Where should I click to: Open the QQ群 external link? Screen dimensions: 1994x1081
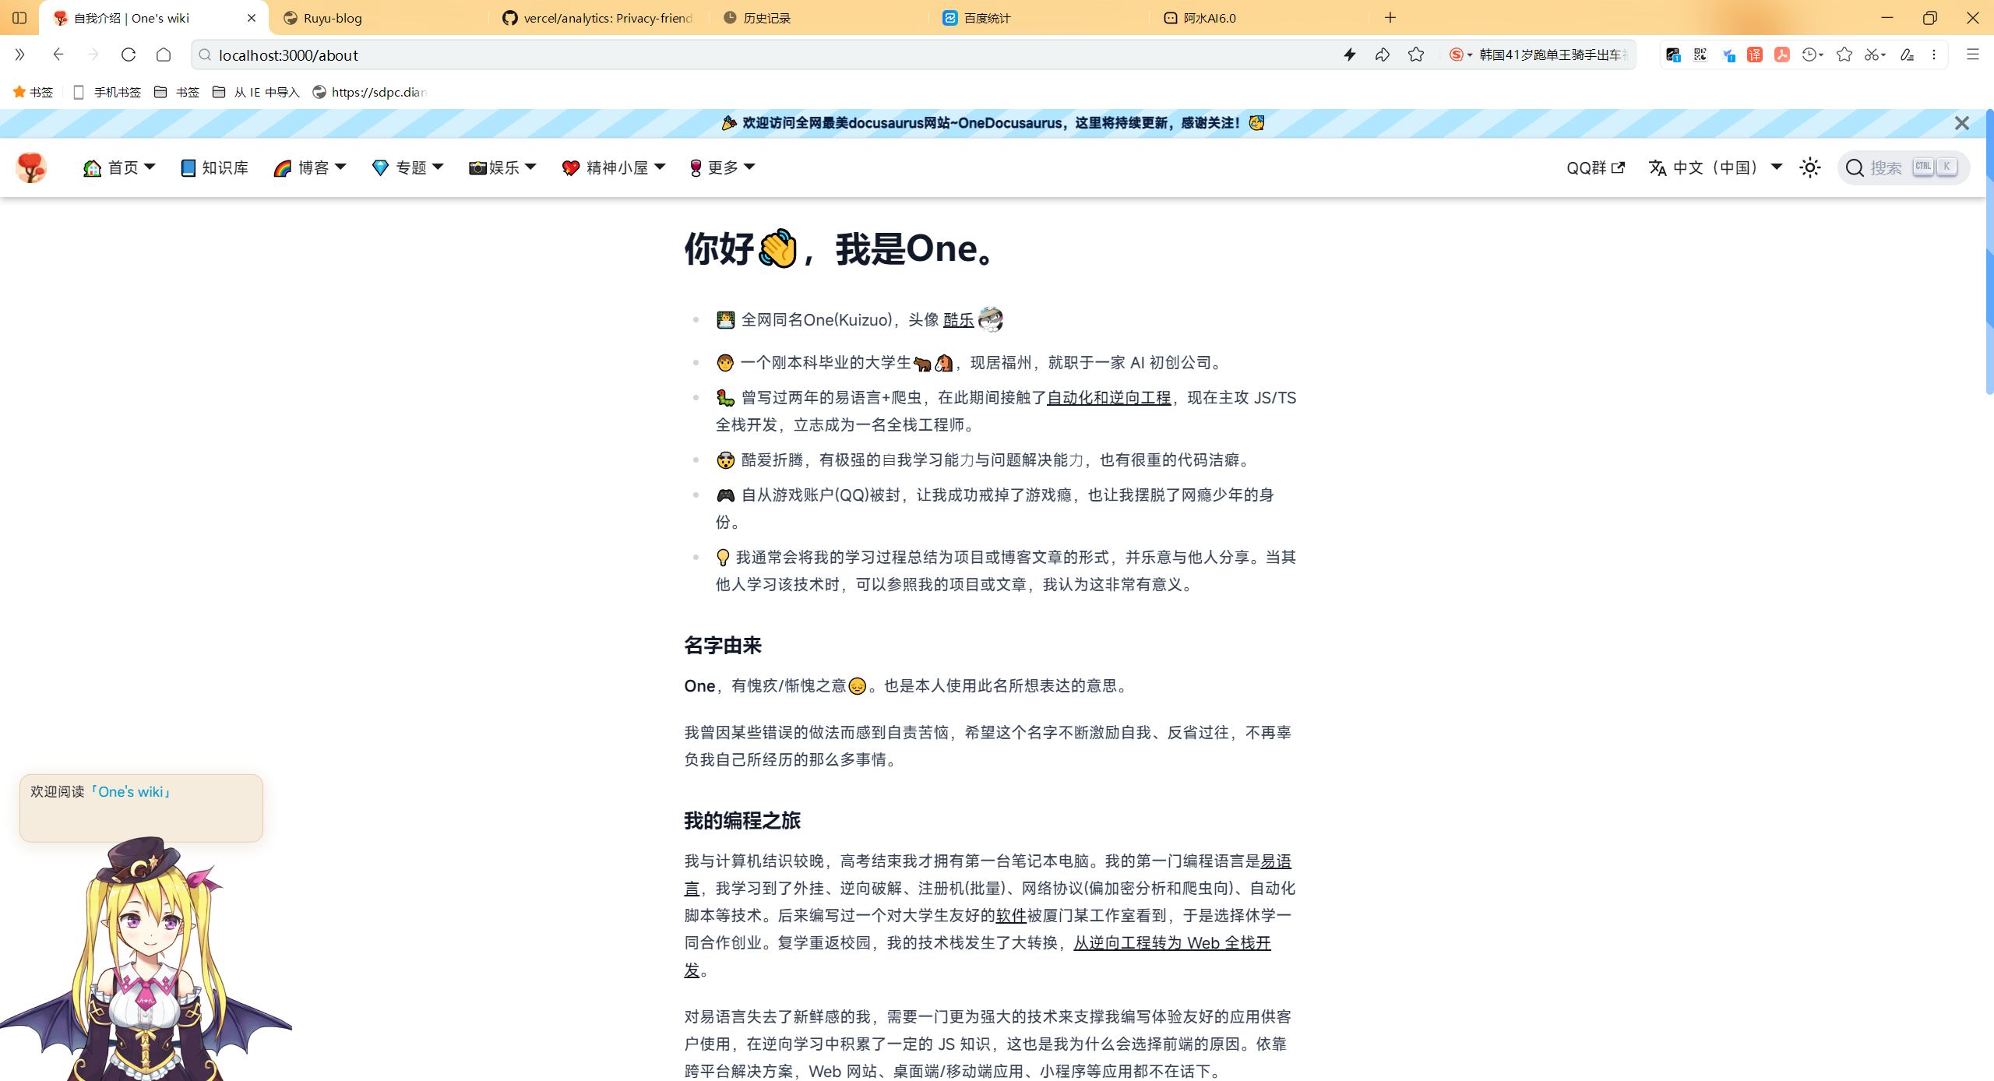(1595, 167)
